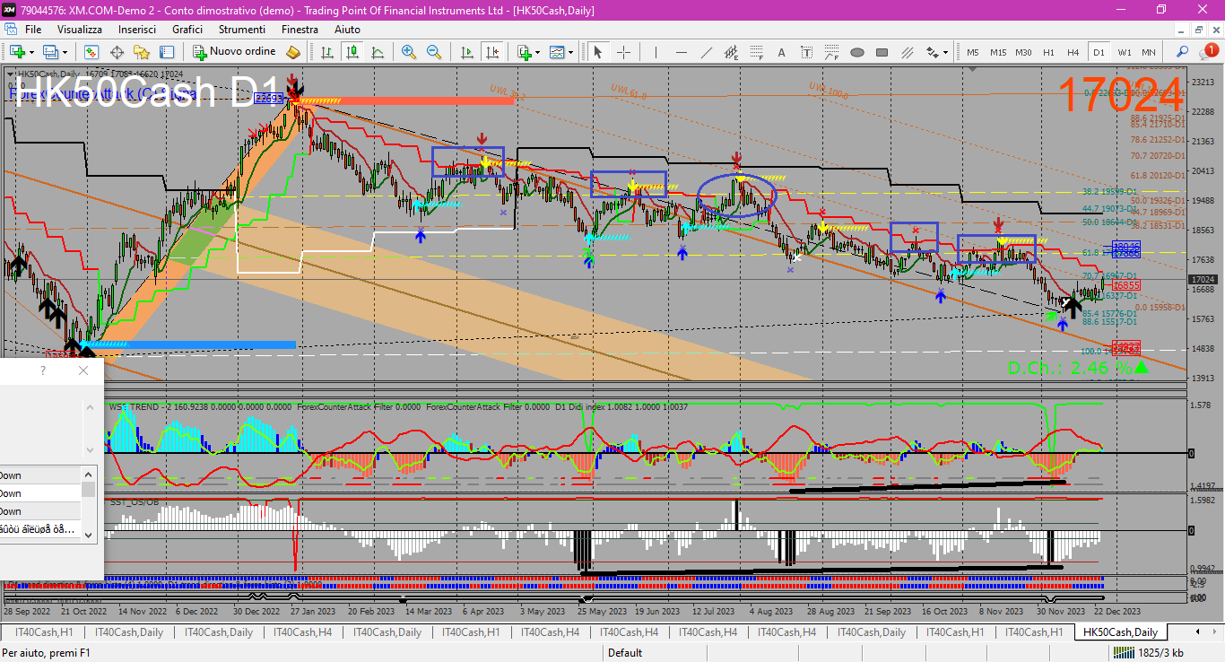Expand the Indicators dropdown arrow
Screen dimensions: 1225x662
click(x=537, y=52)
